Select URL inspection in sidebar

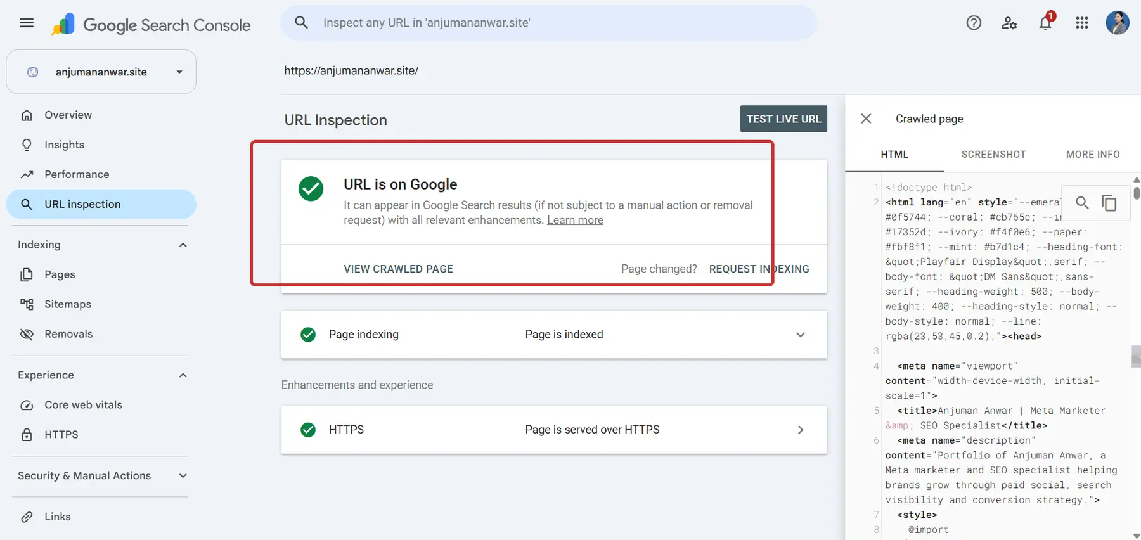(x=101, y=204)
